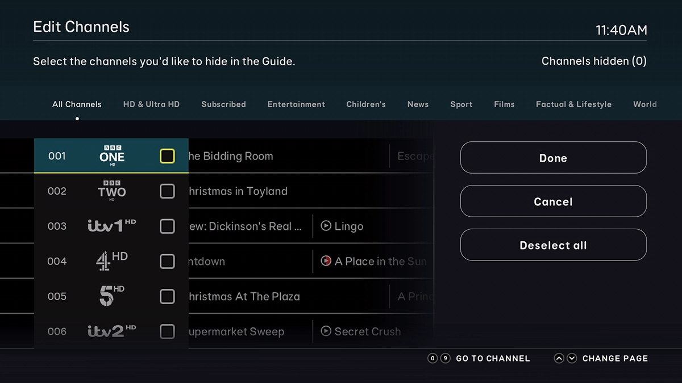The image size is (682, 383).
Task: Click the Channels hidden counter
Action: (x=593, y=61)
